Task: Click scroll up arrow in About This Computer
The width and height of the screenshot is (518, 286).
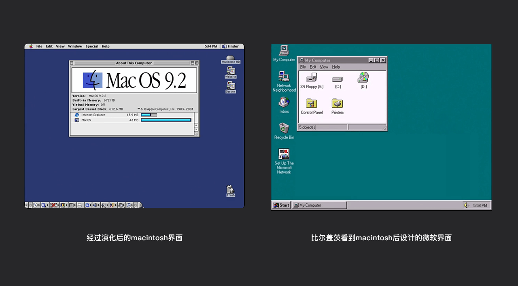Action: pos(197,126)
